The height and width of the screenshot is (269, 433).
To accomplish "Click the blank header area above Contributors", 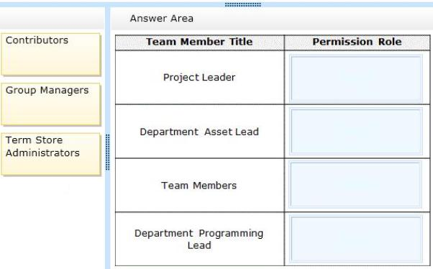I will tap(53, 18).
